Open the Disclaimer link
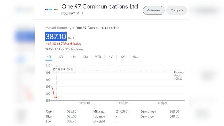This screenshot has width=224, height=126. pyautogui.click(x=77, y=50)
